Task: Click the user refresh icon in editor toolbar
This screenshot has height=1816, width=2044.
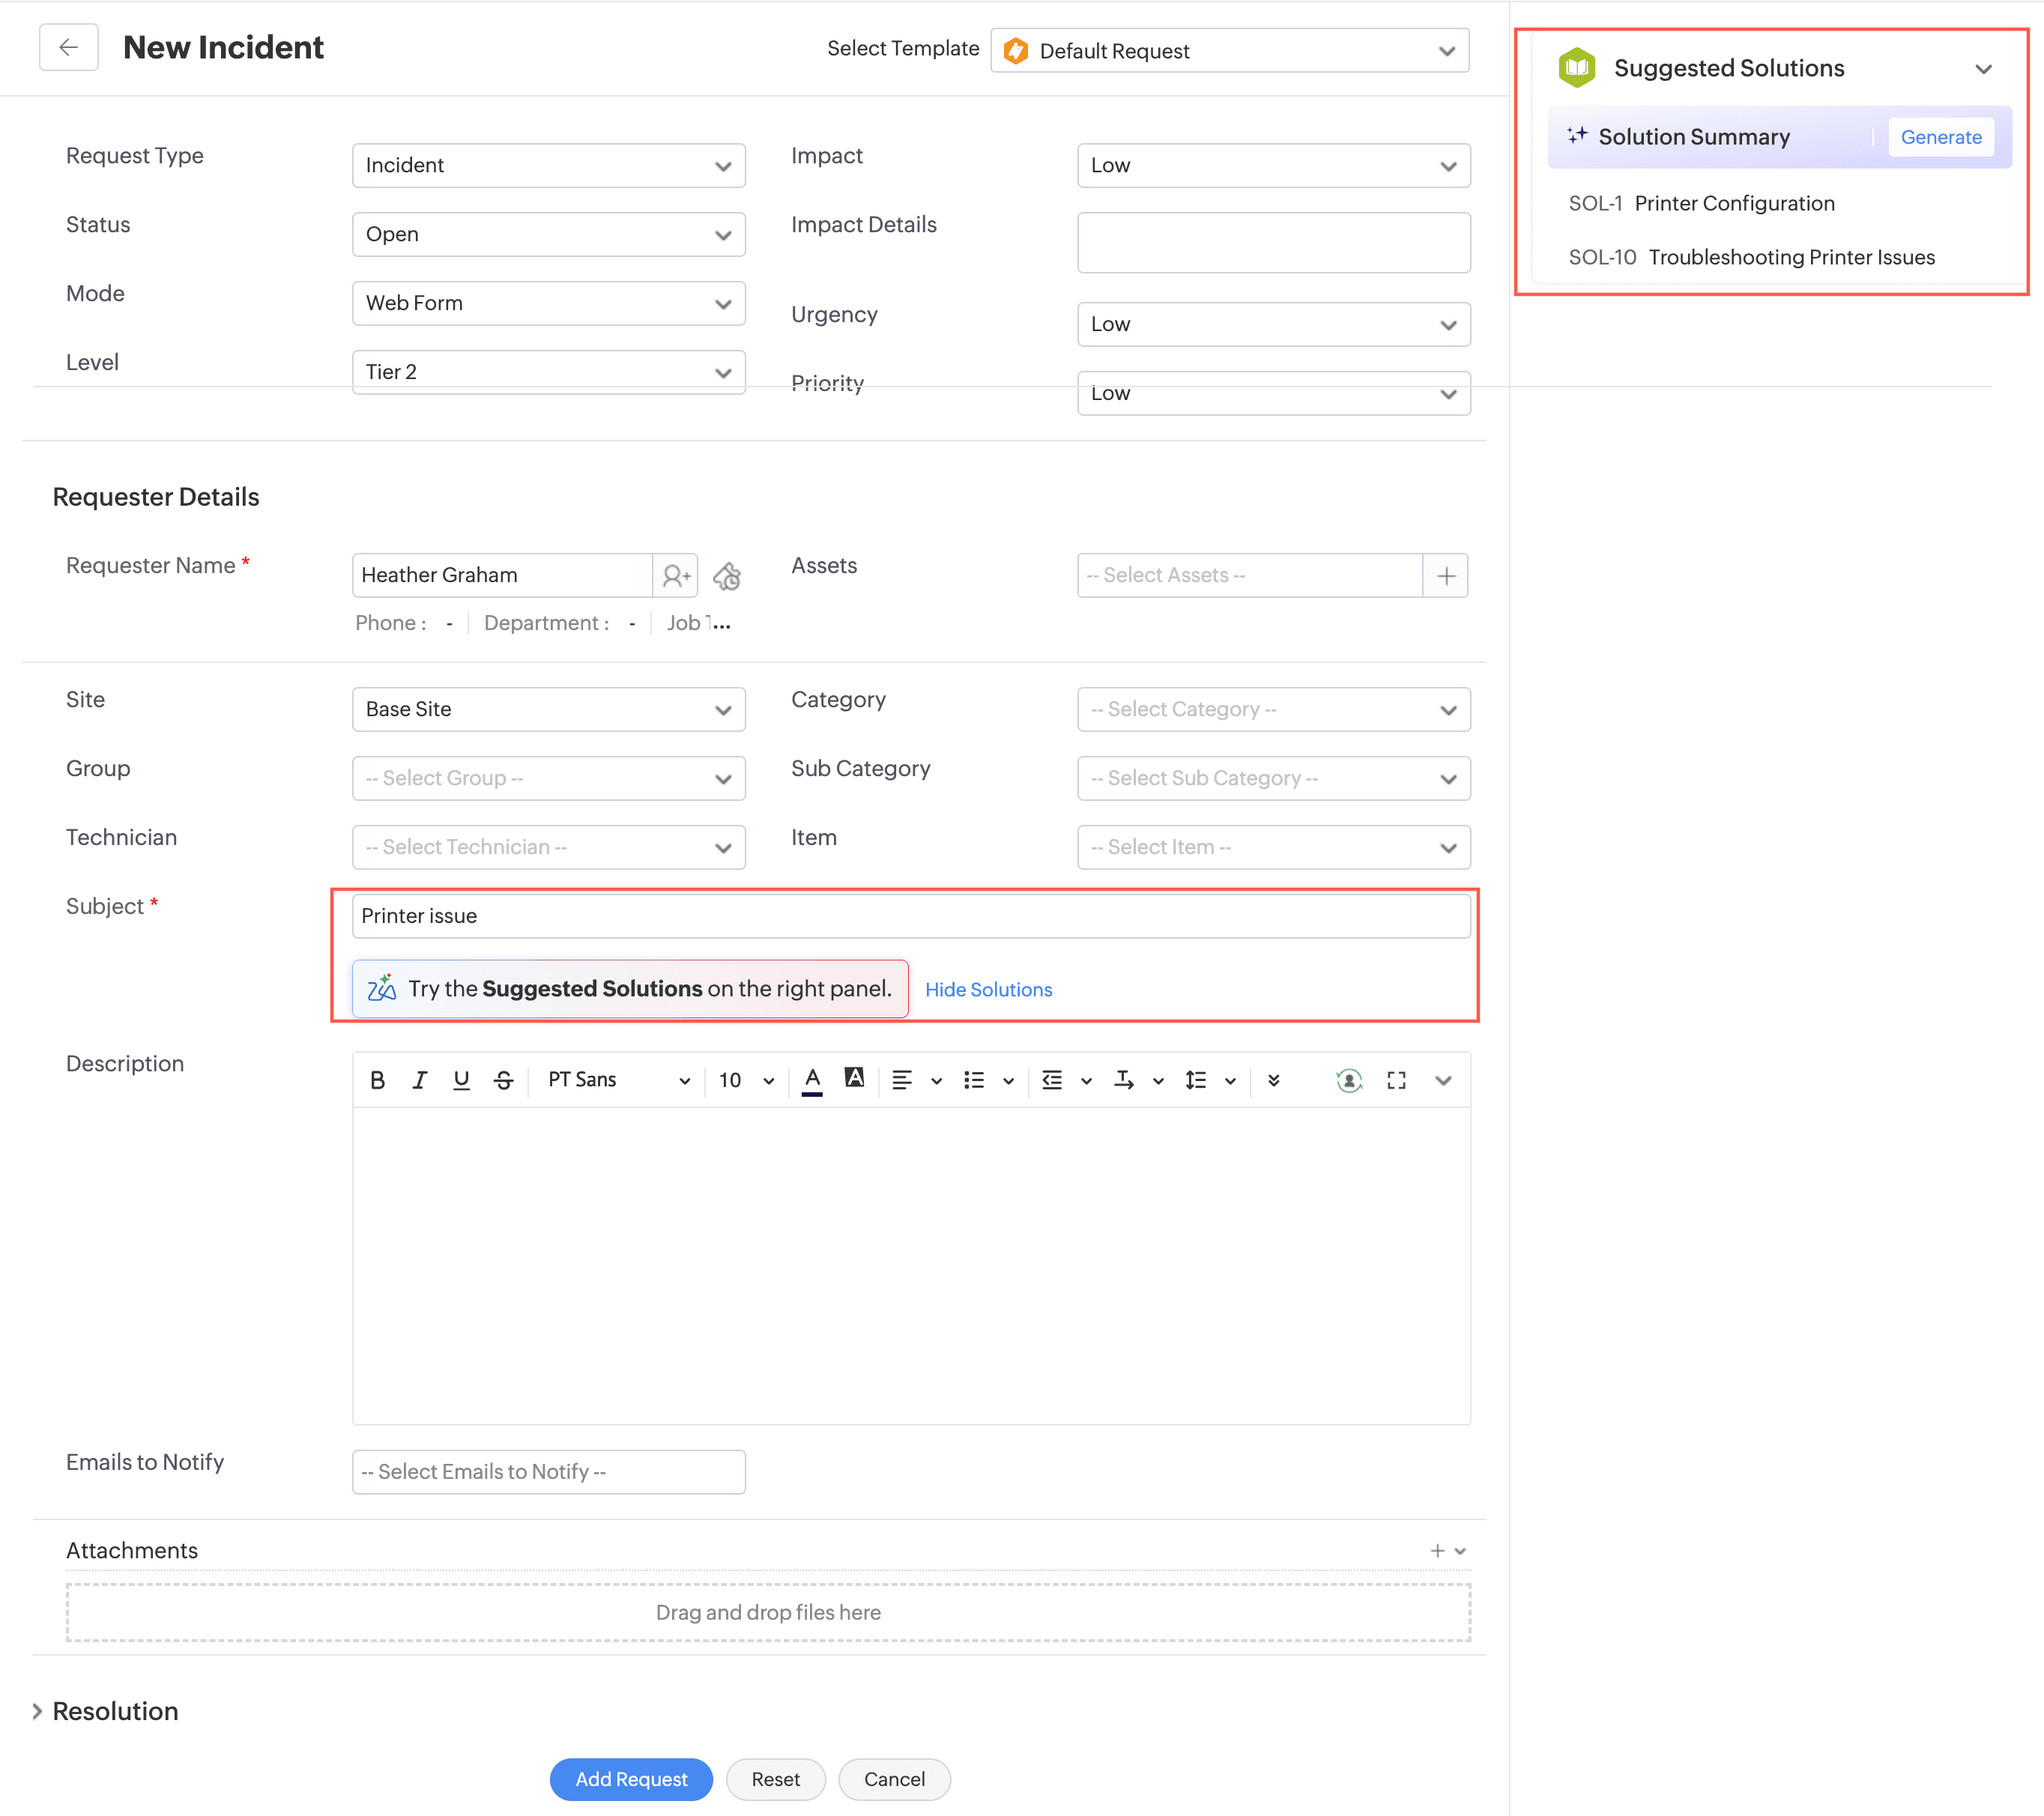Action: pos(1349,1080)
